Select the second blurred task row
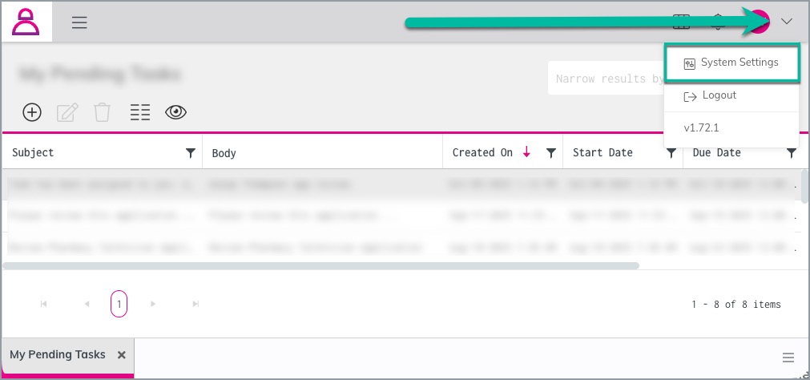The image size is (810, 380). (401, 216)
